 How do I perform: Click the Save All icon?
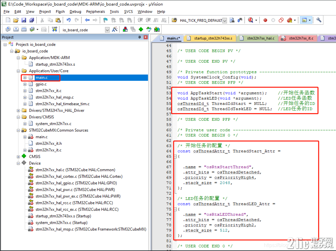pyautogui.click(x=32, y=20)
